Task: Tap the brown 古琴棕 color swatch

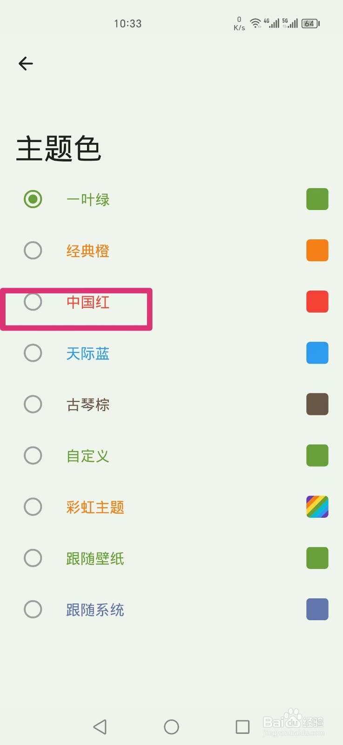Action: coord(317,404)
